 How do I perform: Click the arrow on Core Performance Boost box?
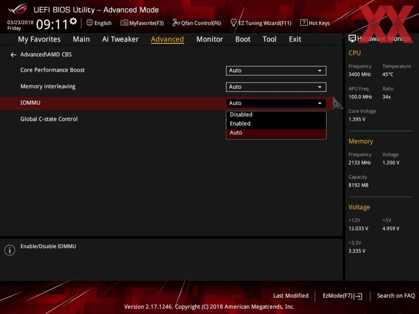pyautogui.click(x=320, y=70)
